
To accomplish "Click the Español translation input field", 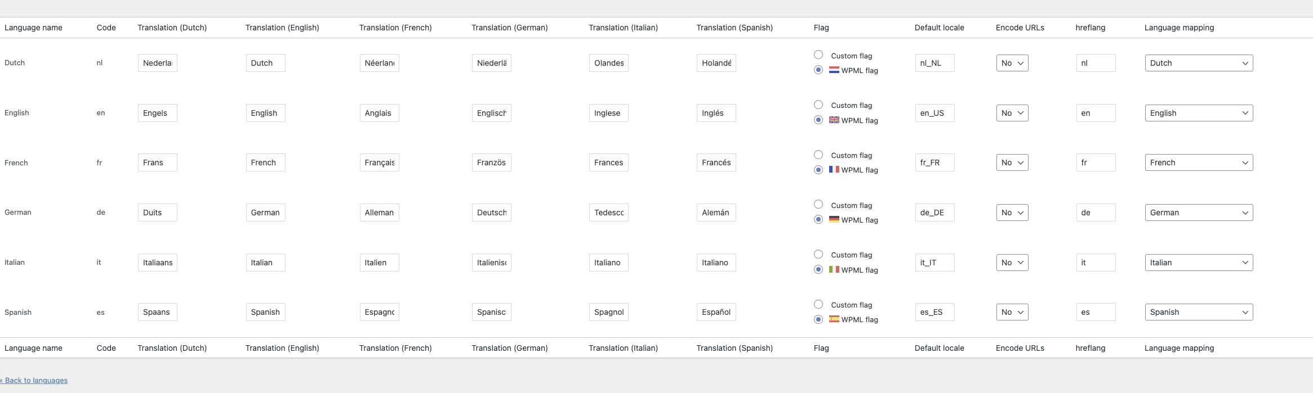I will click(x=716, y=312).
